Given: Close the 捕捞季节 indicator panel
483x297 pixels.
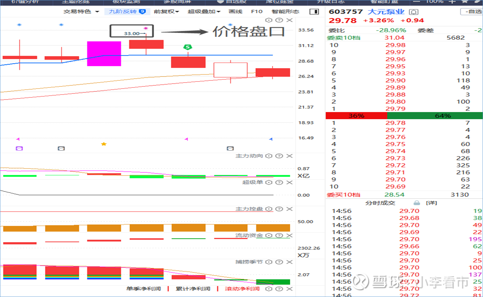Looking at the screenshot, I should click(290, 262).
